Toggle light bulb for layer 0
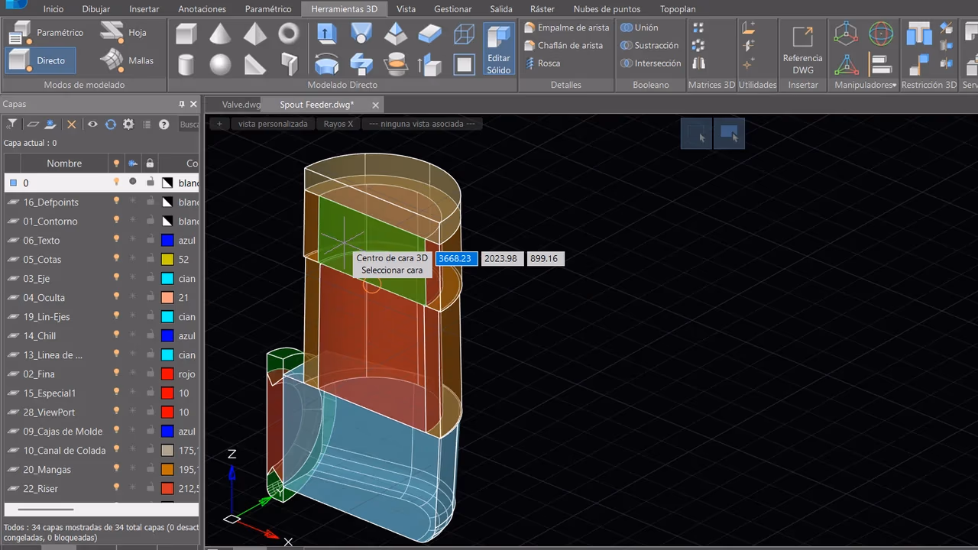Image resolution: width=978 pixels, height=550 pixels. pos(116,183)
